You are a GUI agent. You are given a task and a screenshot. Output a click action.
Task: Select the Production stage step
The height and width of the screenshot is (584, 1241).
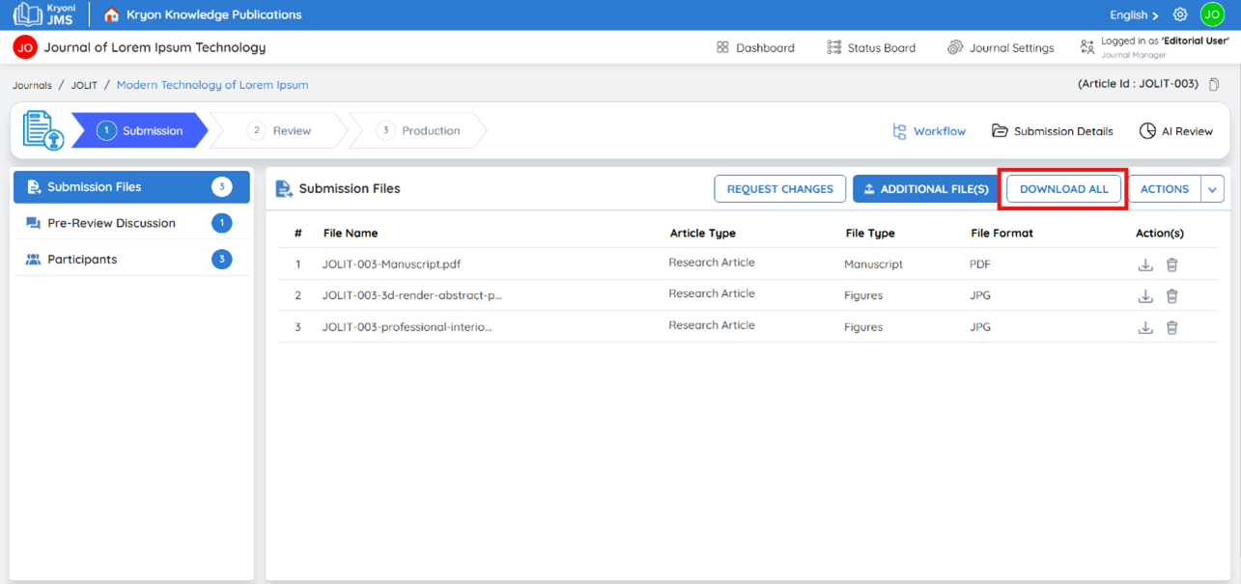(x=418, y=130)
